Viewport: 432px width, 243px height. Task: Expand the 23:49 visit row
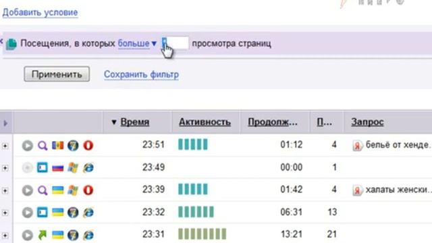point(5,168)
